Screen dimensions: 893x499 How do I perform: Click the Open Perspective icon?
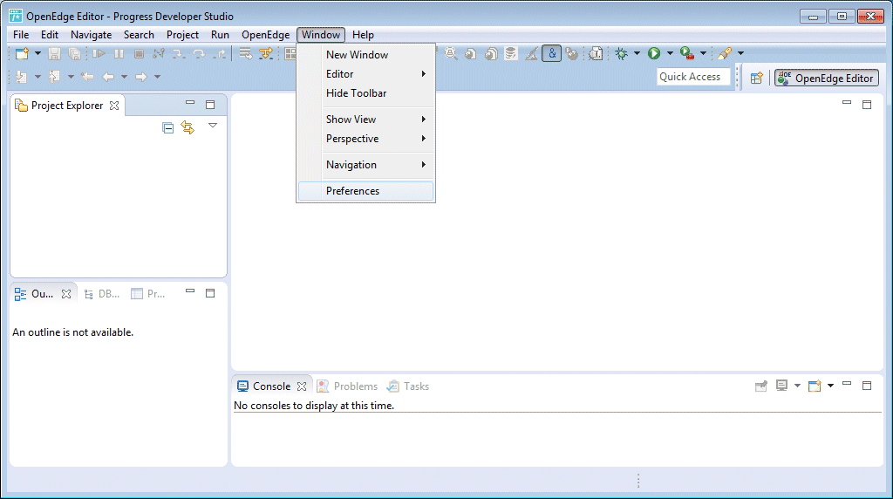757,78
